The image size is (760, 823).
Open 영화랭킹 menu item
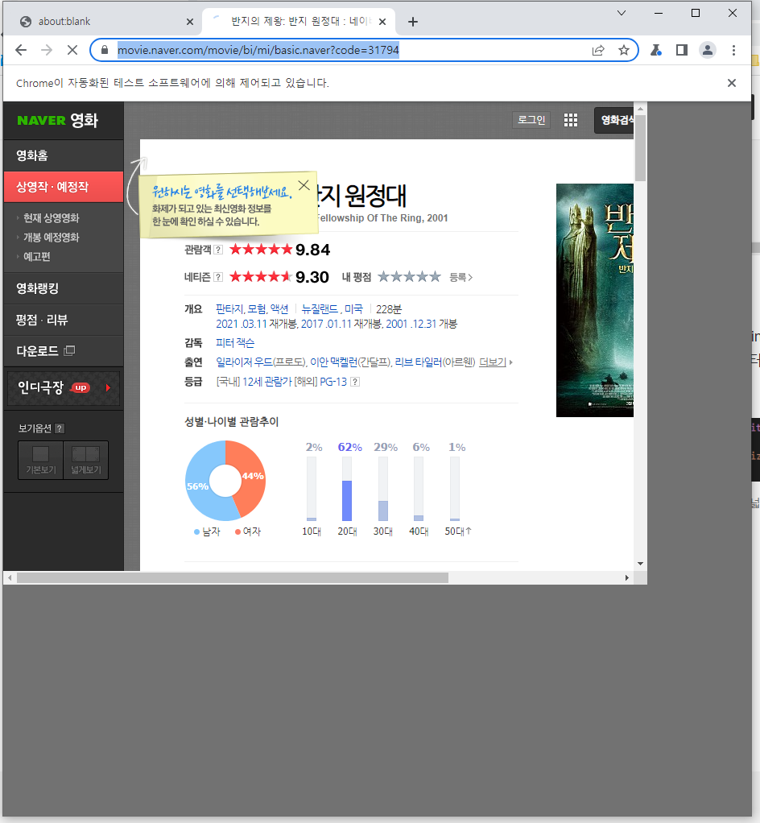coord(64,288)
